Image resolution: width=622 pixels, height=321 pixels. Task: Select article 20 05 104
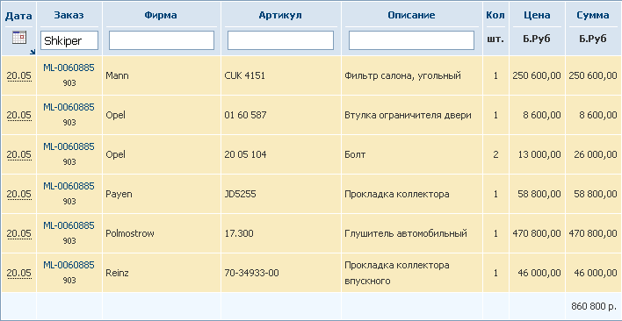pos(245,154)
